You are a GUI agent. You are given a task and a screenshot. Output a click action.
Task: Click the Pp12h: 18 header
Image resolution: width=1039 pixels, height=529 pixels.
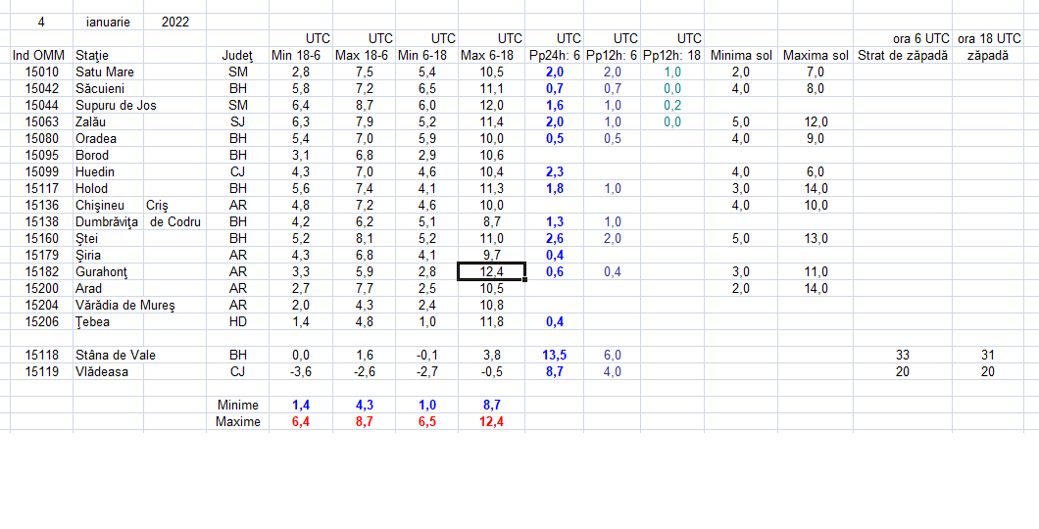click(671, 56)
